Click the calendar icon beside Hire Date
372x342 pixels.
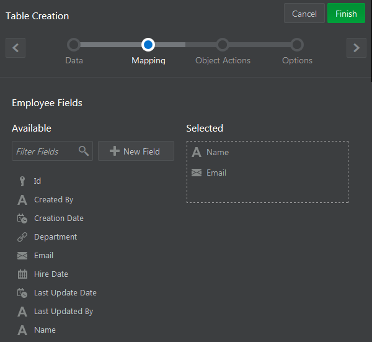(22, 274)
